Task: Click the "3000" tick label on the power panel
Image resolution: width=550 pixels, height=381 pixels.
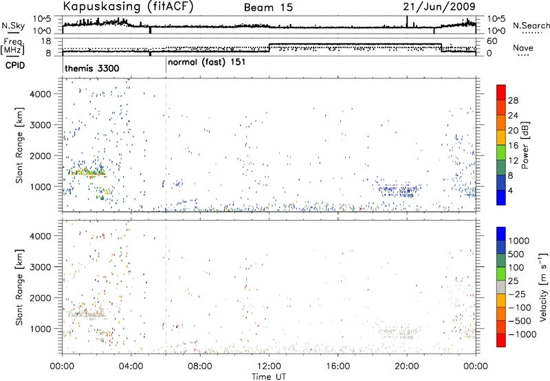Action: (41, 125)
